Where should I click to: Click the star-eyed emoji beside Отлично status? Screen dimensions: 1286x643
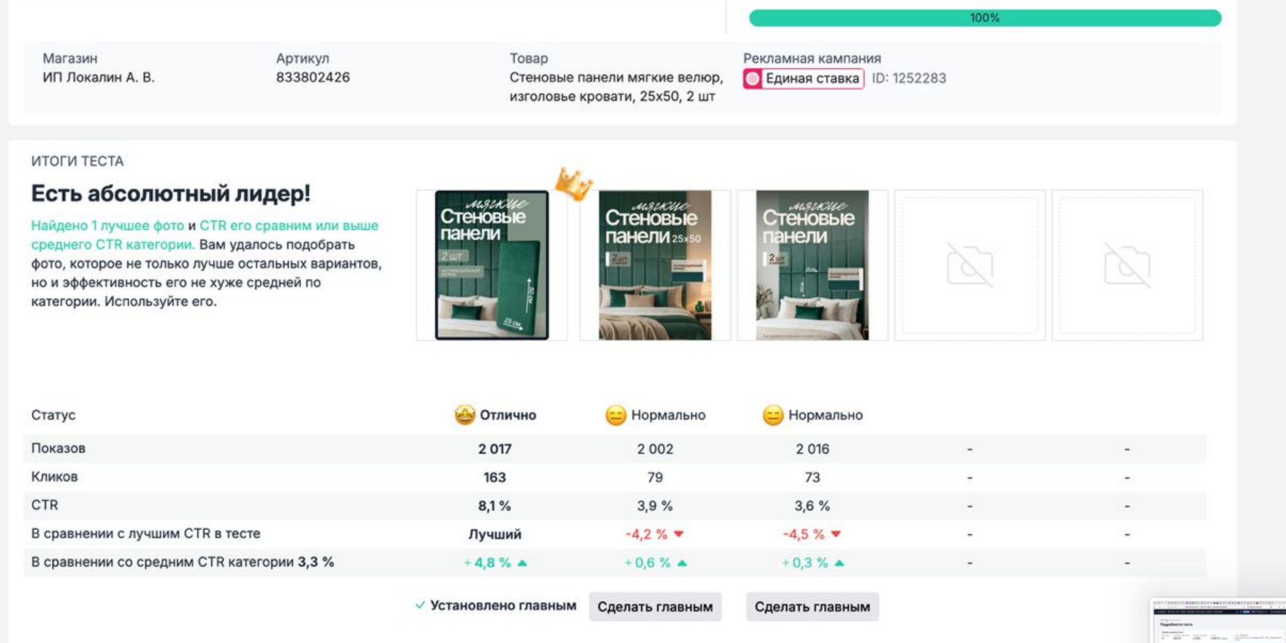[465, 415]
